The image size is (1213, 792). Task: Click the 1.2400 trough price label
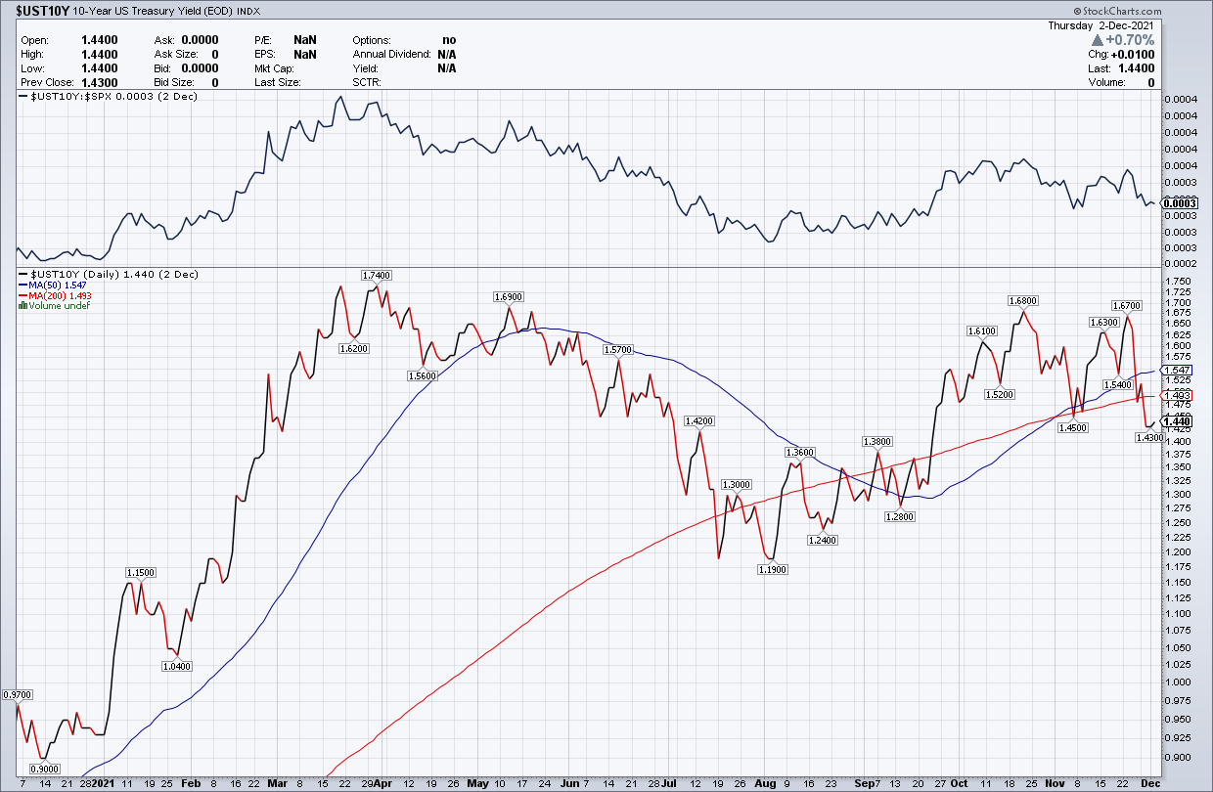tap(823, 540)
